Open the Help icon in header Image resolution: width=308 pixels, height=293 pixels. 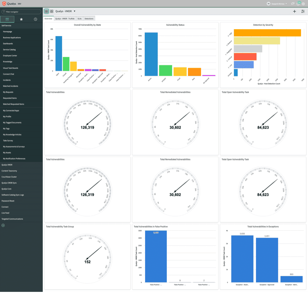coord(298,3)
